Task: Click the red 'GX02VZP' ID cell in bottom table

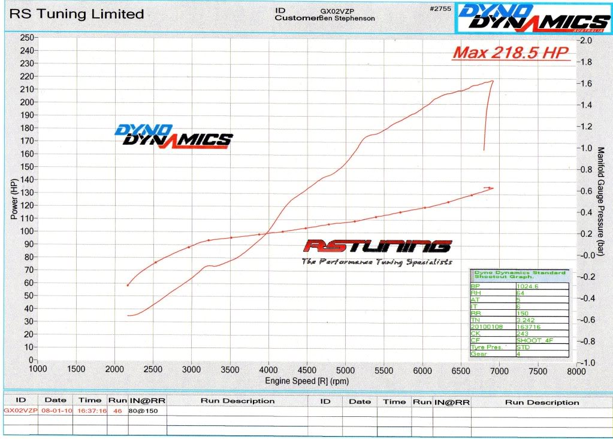Action: [20, 411]
